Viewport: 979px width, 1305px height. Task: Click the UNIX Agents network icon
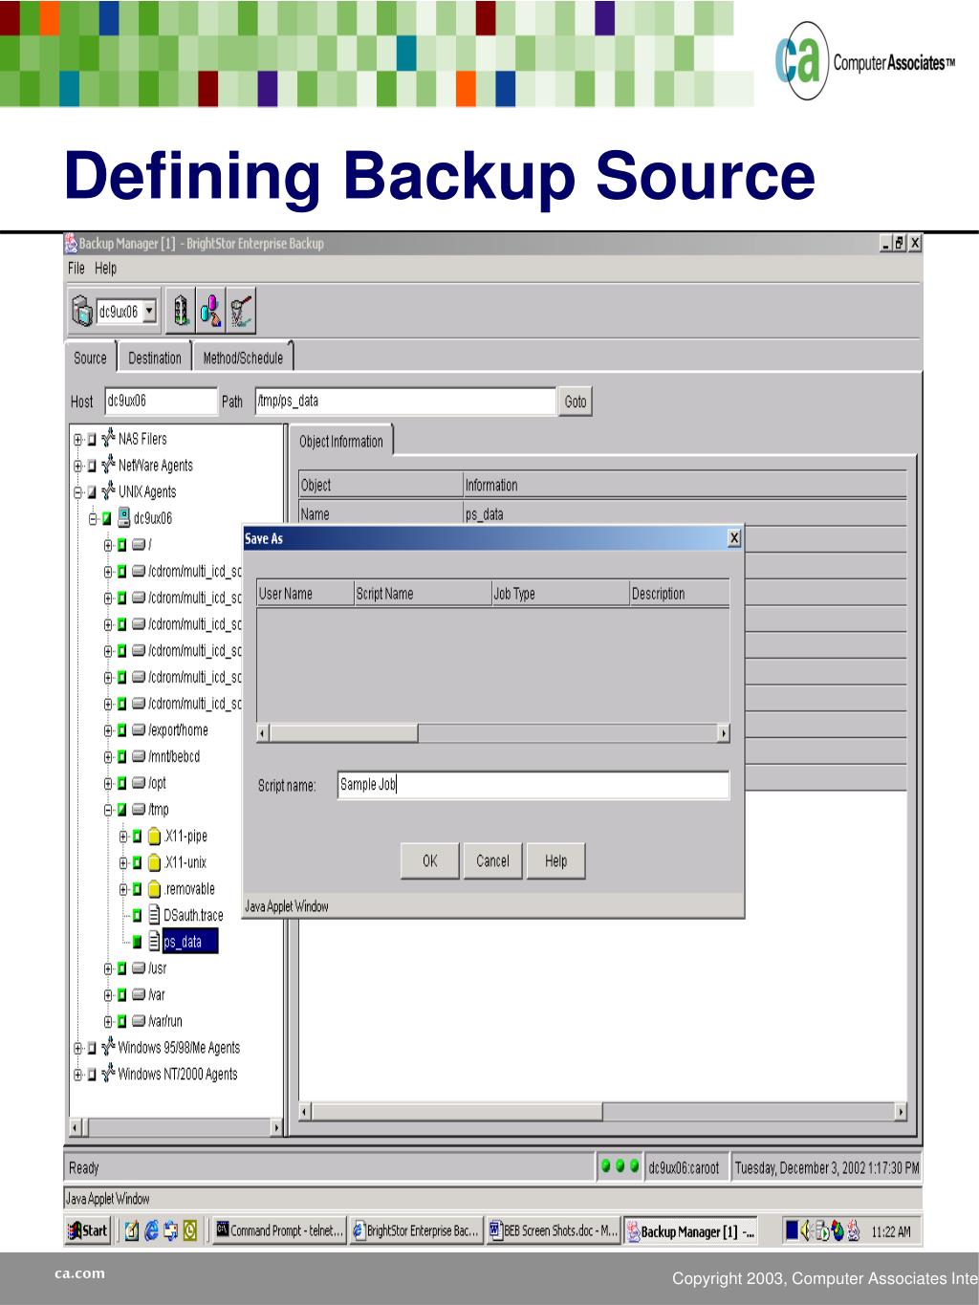pos(108,491)
